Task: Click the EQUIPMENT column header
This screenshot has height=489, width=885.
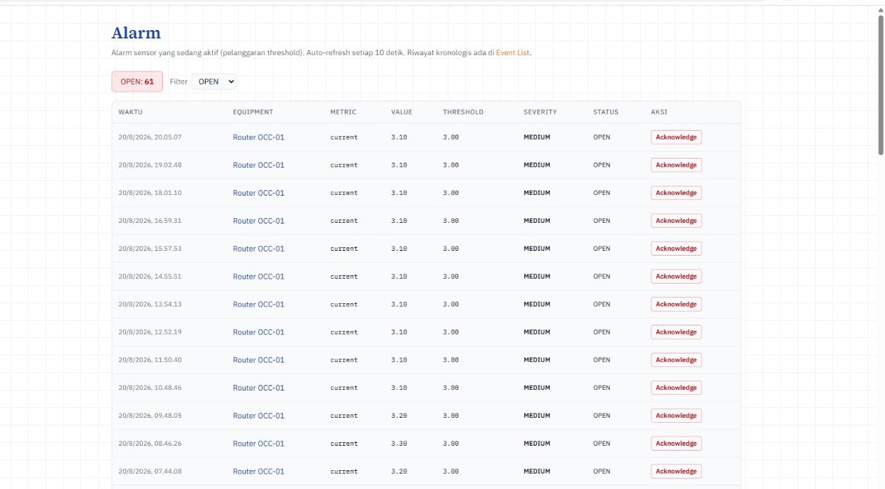Action: tap(253, 112)
